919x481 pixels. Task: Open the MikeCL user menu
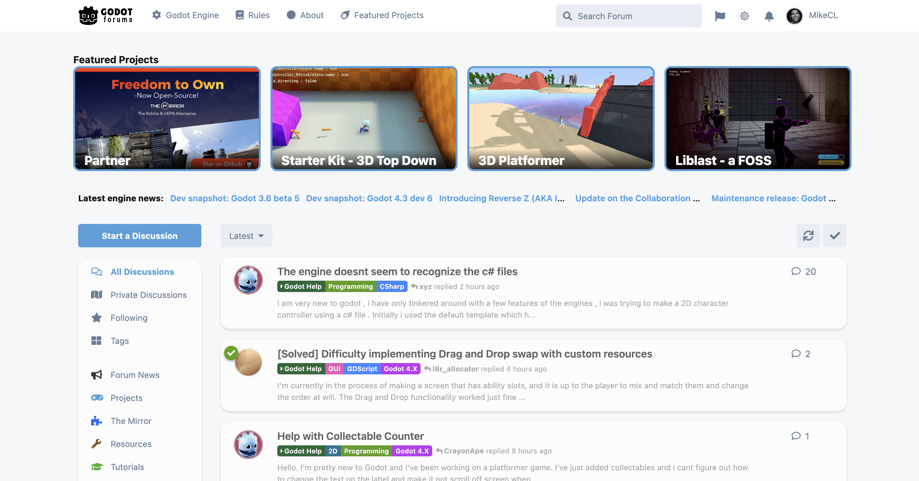(x=812, y=15)
